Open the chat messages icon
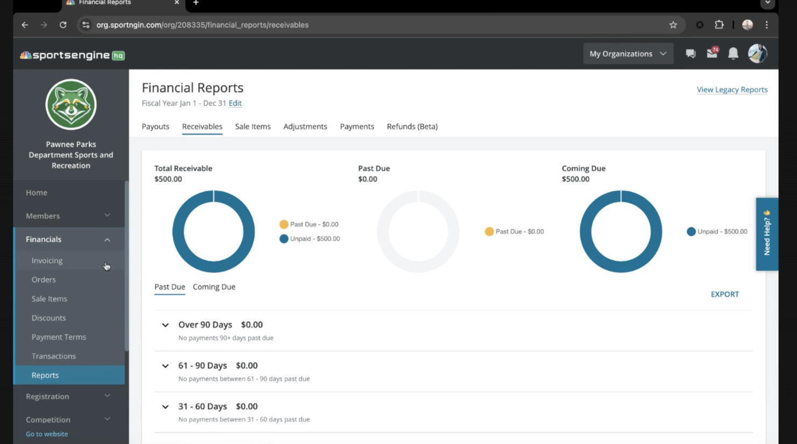This screenshot has width=797, height=444. click(x=691, y=54)
